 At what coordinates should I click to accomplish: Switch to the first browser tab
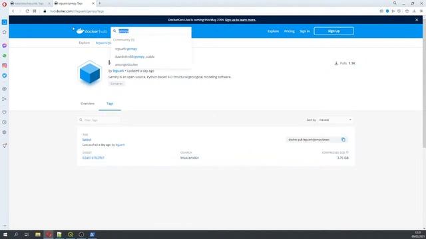(30, 3)
